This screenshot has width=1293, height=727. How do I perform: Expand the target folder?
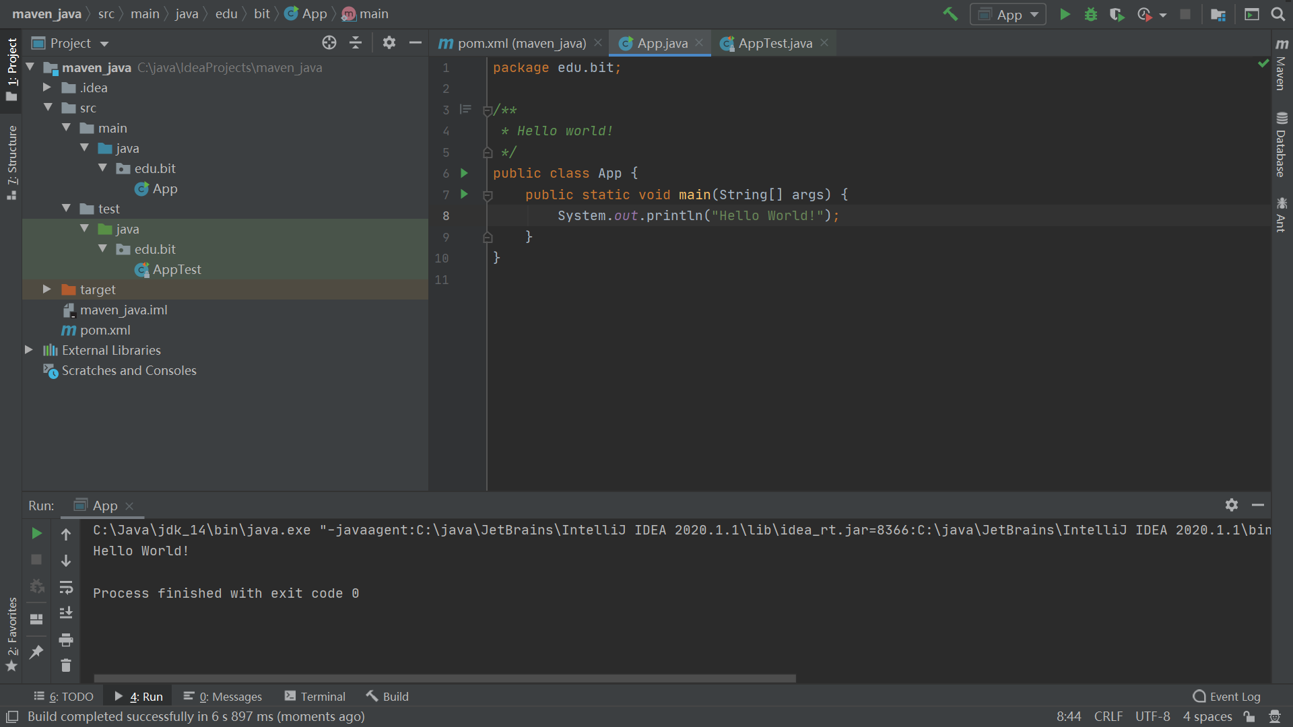click(x=46, y=289)
